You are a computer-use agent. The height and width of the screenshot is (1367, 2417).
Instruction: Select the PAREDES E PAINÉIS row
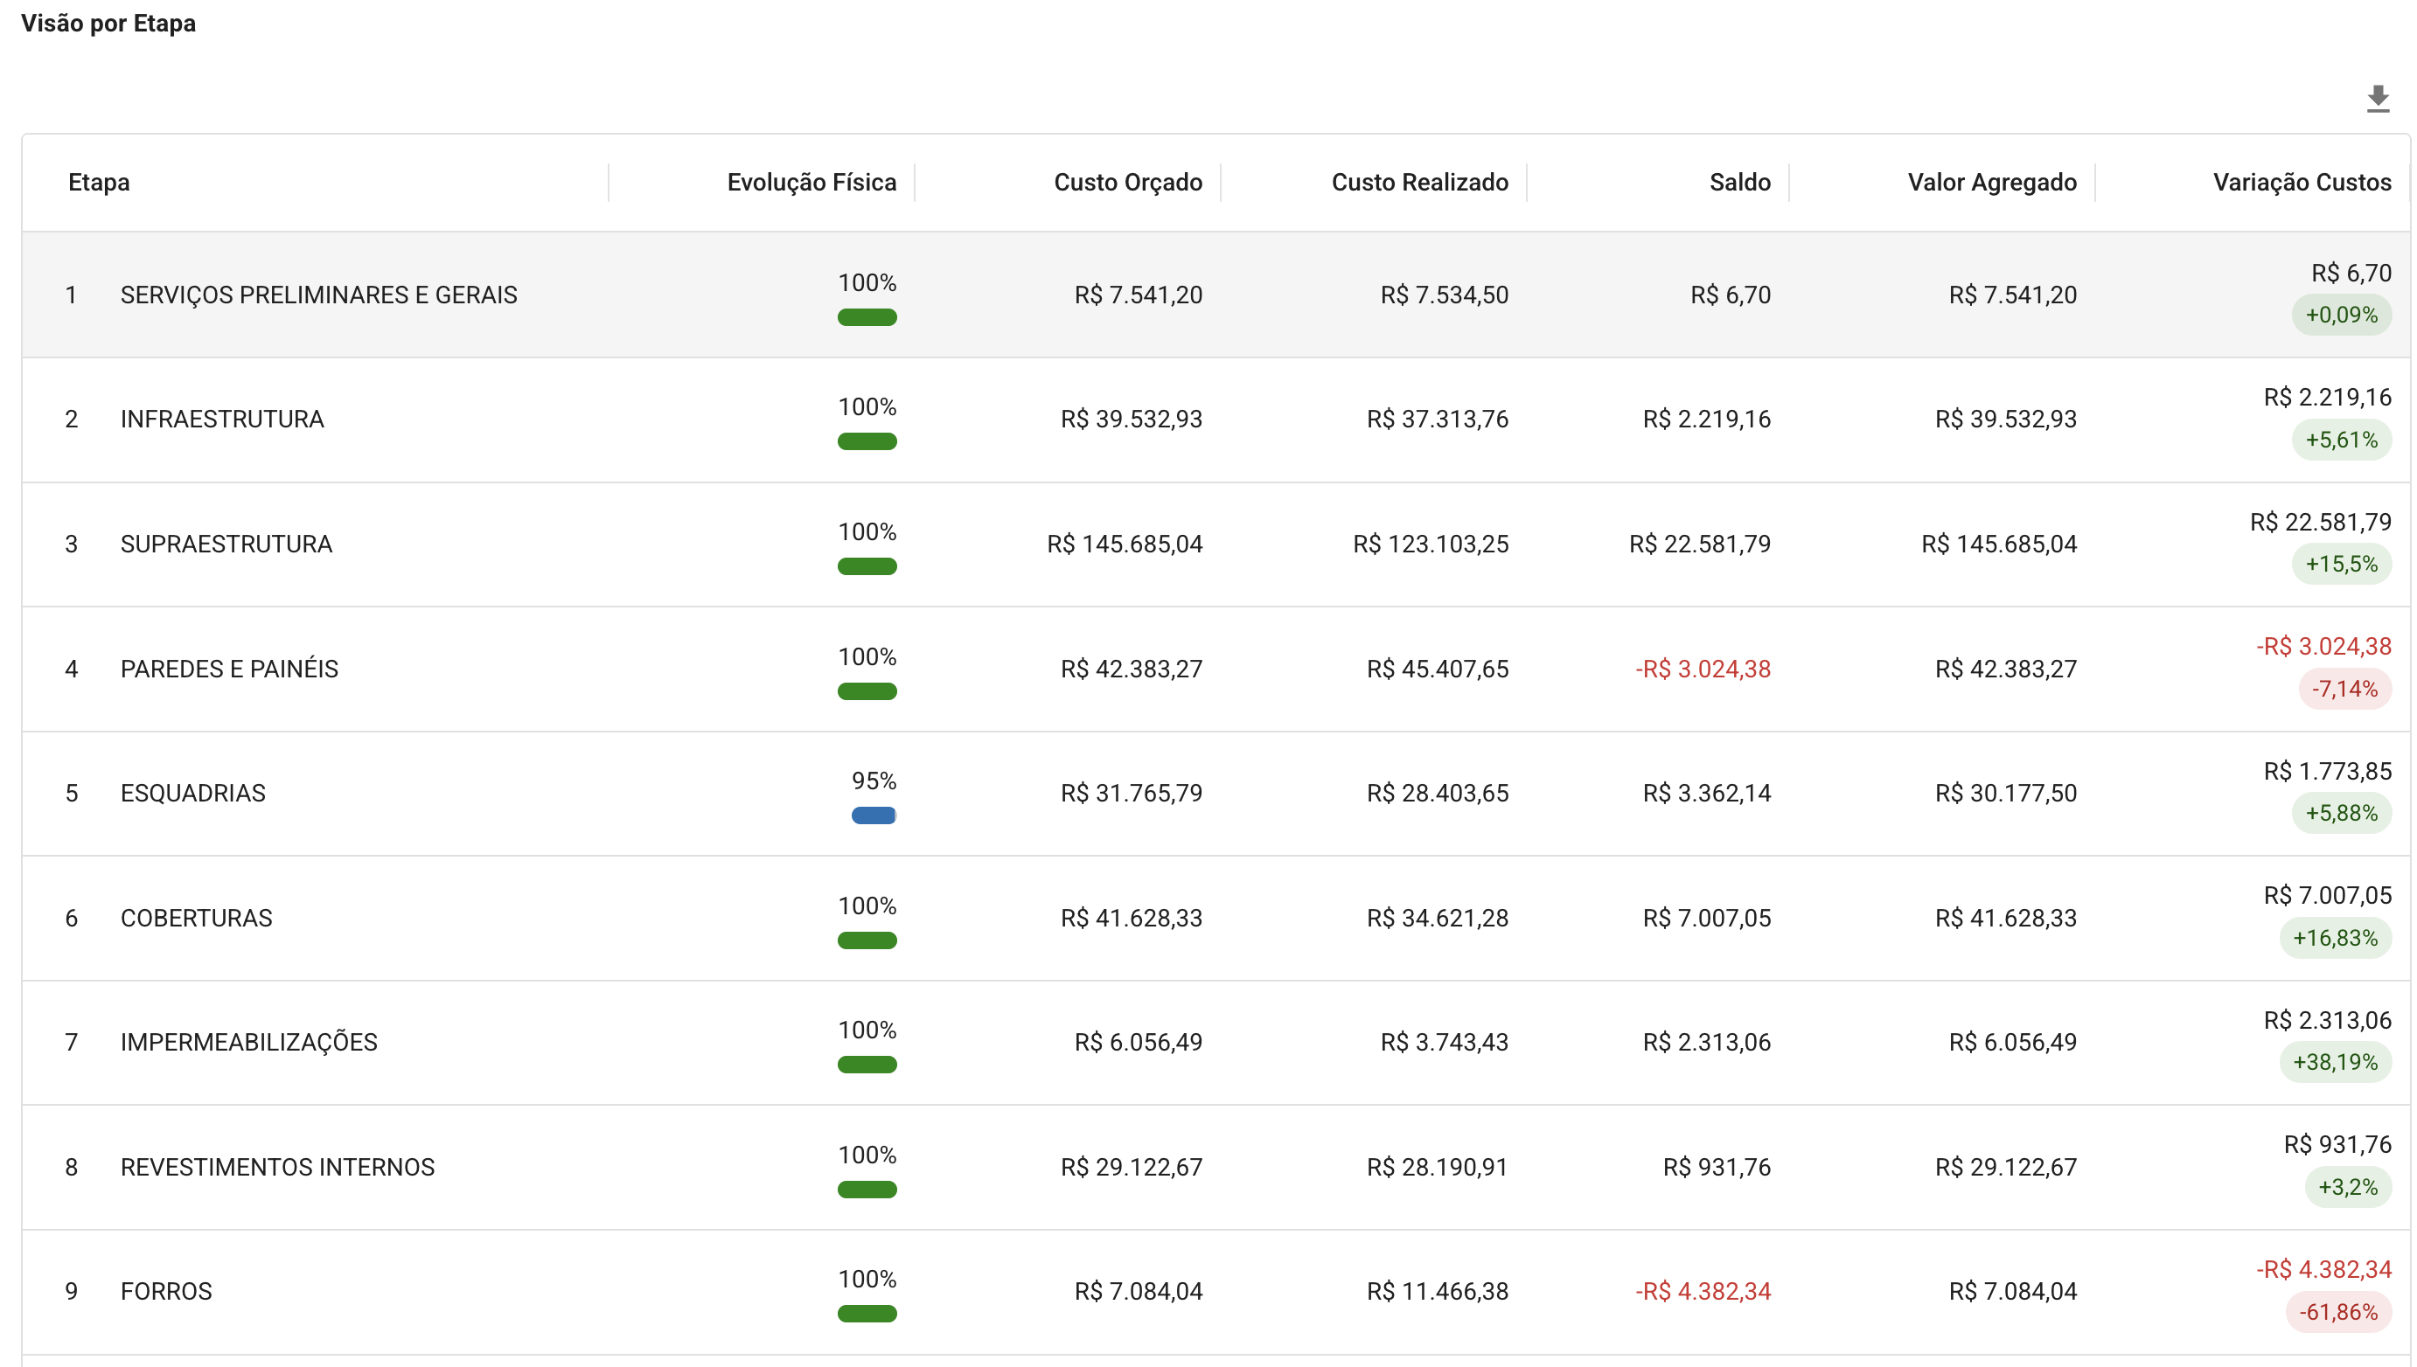pos(1216,669)
